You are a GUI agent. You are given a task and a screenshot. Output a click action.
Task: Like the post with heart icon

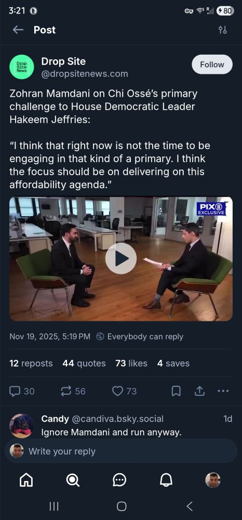125,392
